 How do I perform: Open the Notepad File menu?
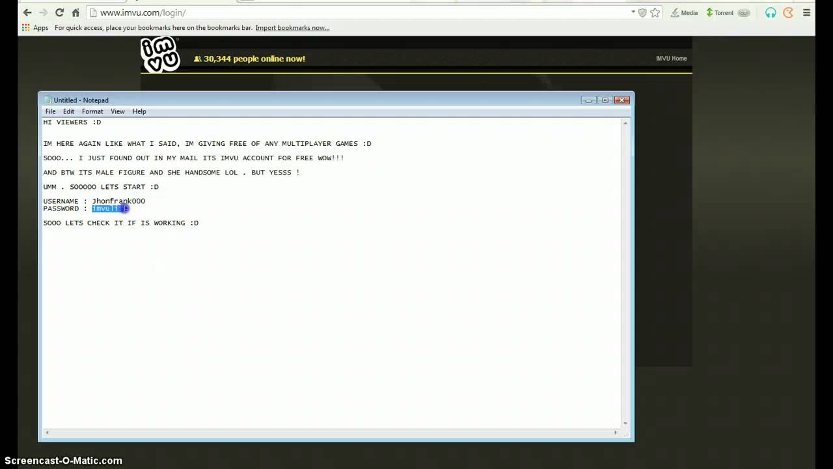click(x=50, y=111)
